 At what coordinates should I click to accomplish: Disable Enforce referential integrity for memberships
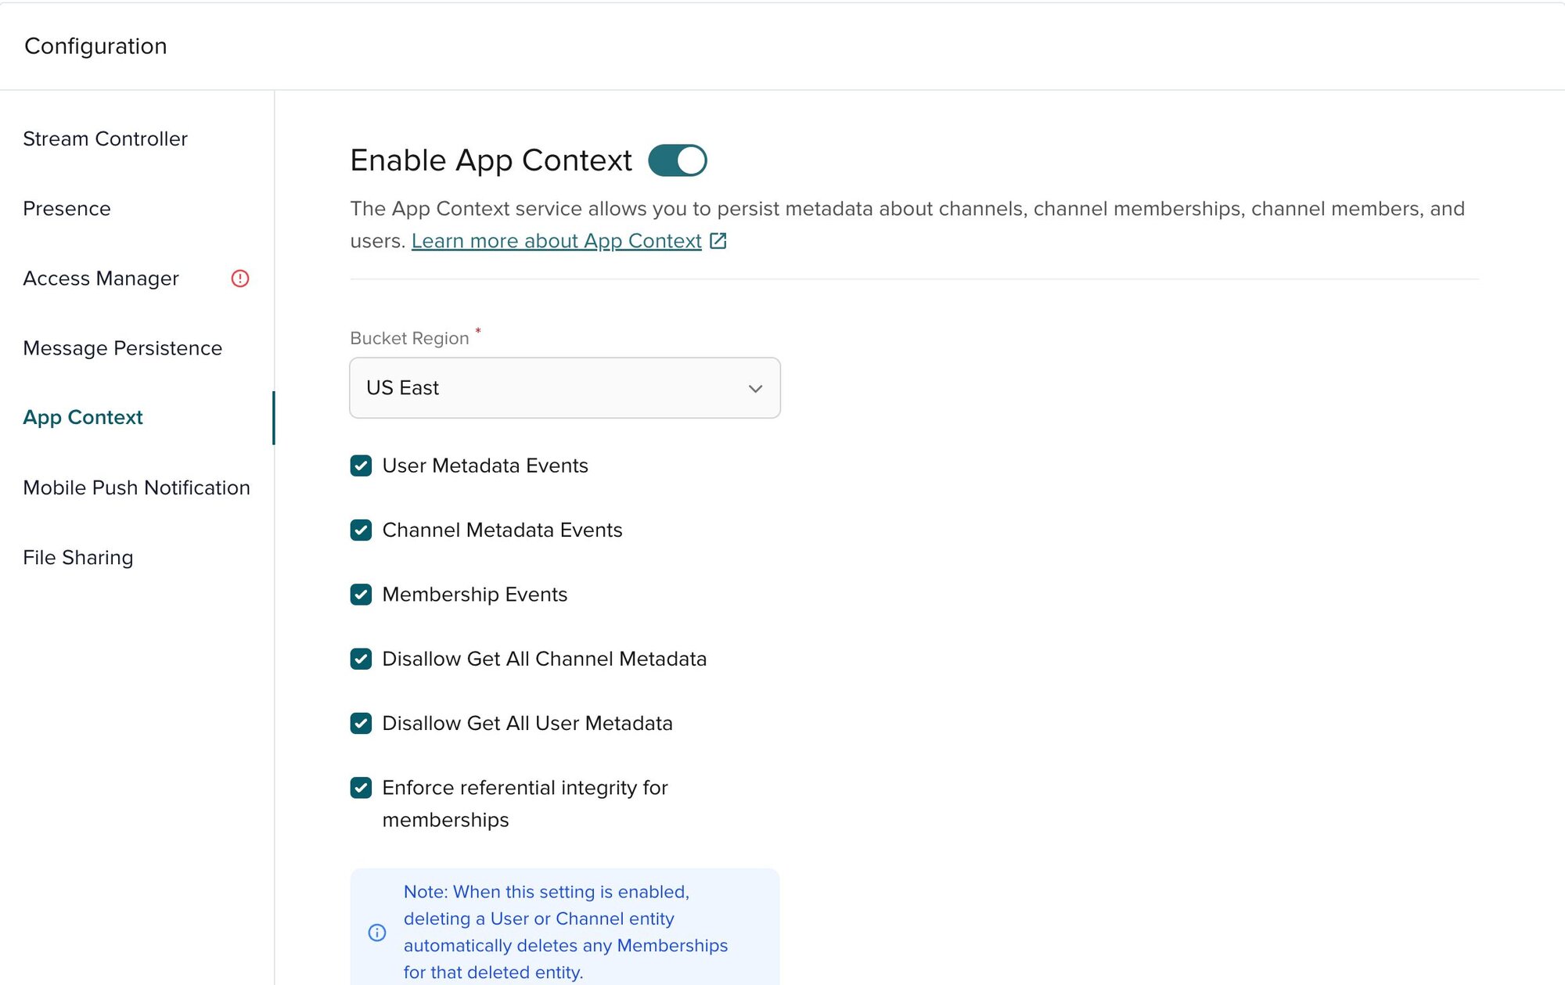point(361,788)
